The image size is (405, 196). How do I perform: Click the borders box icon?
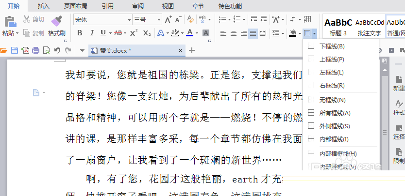[x=307, y=33]
